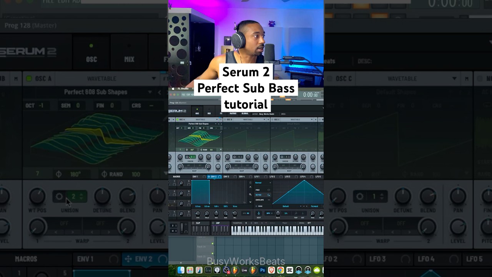
Task: Click the LFO RATE knob
Action: click(278, 213)
